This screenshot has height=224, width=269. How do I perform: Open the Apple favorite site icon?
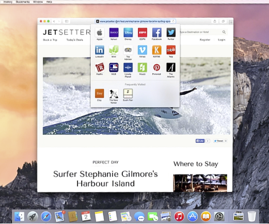click(100, 33)
